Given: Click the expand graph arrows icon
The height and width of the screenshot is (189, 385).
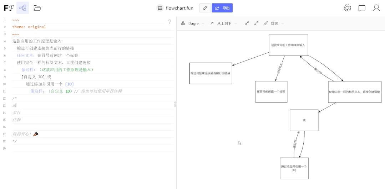Looking at the screenshot, I should (256, 23).
